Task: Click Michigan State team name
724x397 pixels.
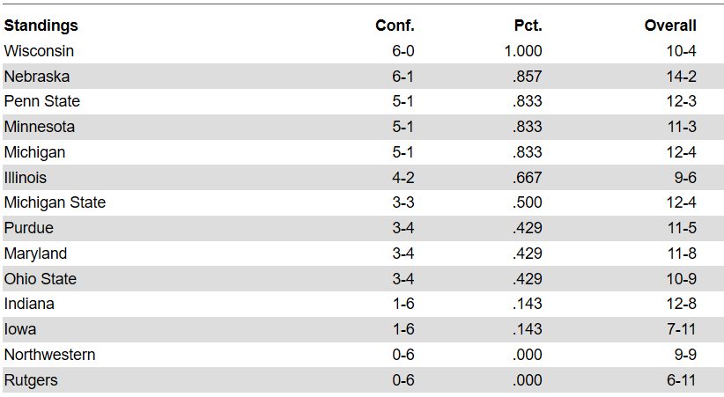Action: coord(55,202)
